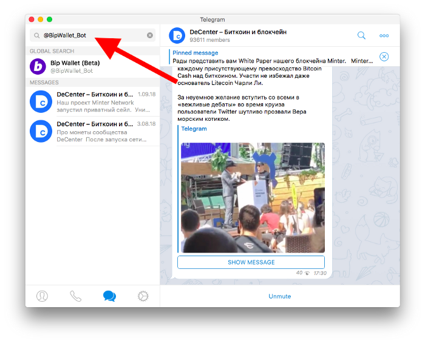Minimize the Telegram window
The width and height of the screenshot is (425, 343).
(41, 19)
